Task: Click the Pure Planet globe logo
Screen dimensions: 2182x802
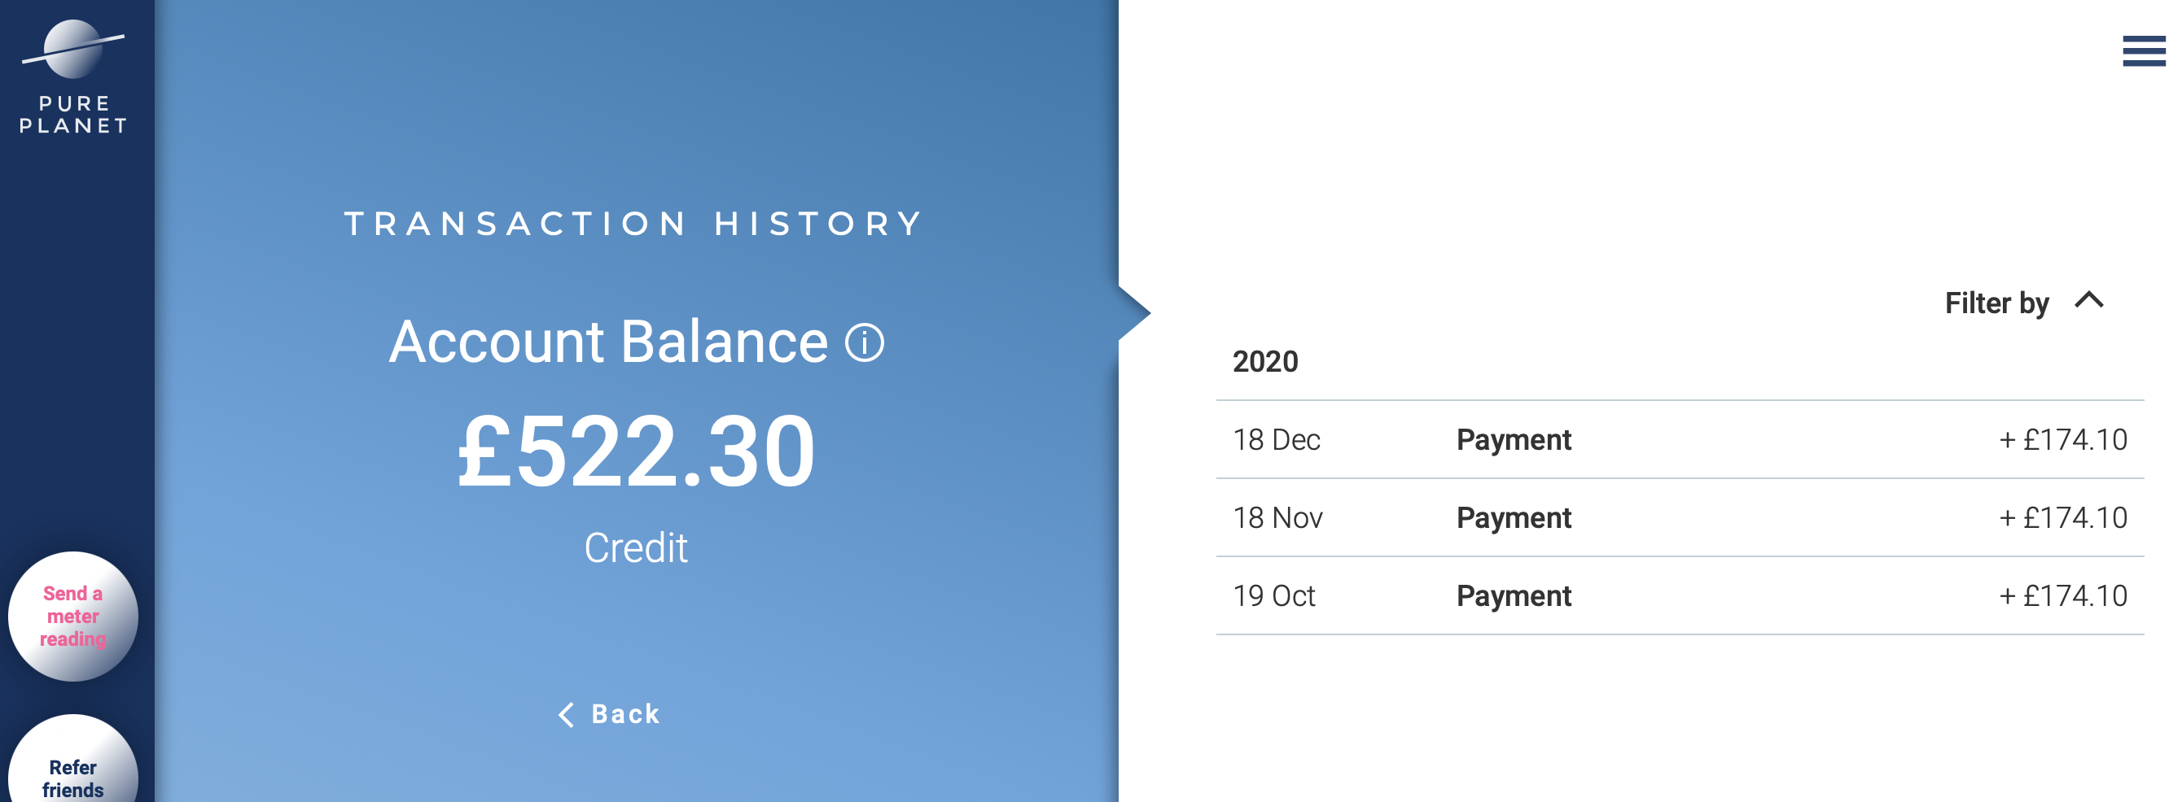Action: 72,49
